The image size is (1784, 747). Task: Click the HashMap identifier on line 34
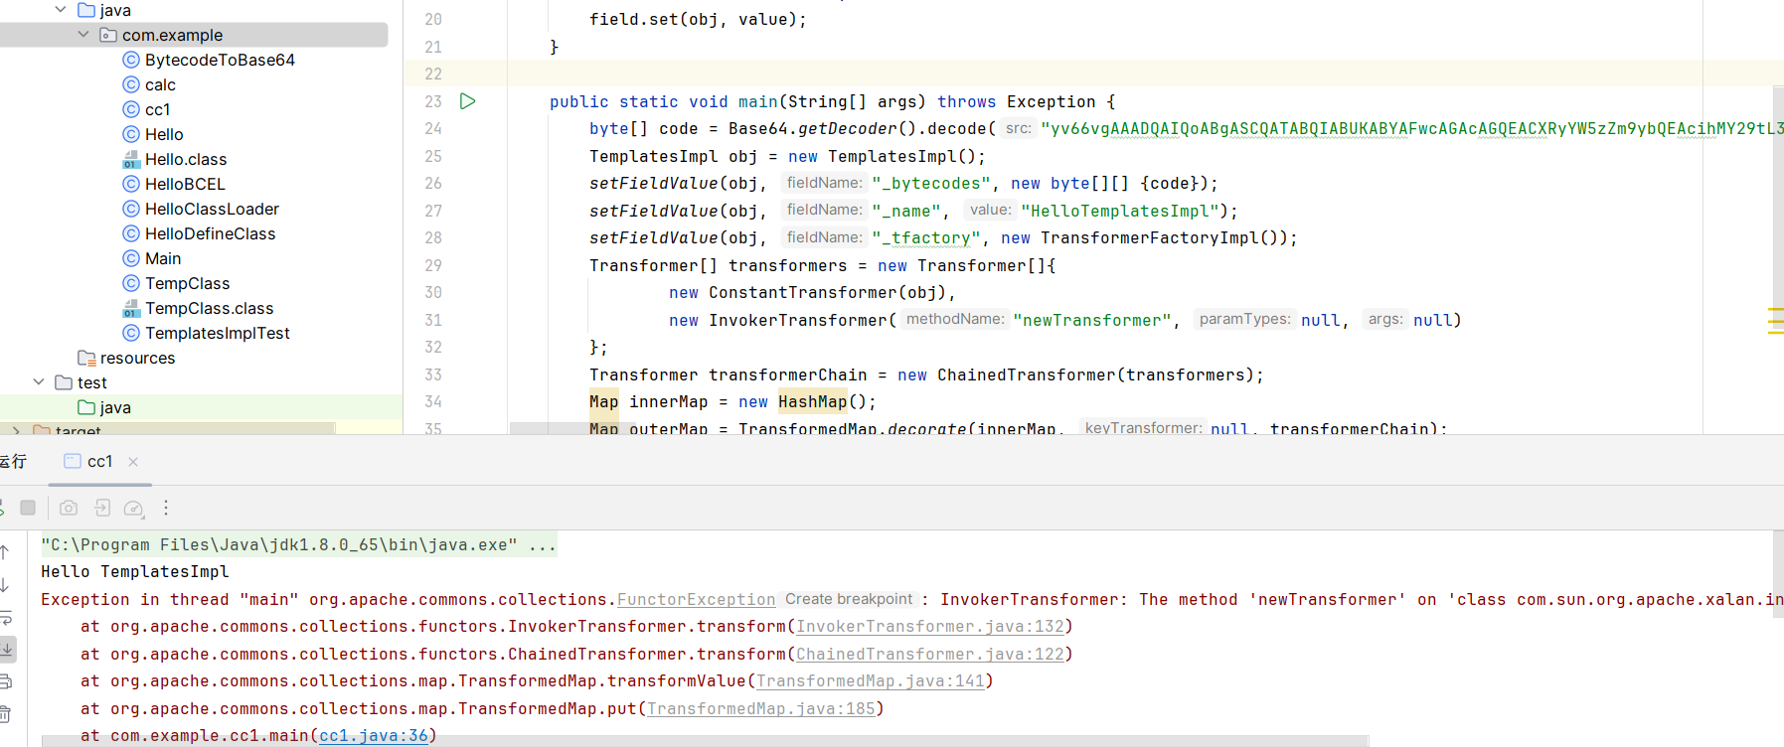(812, 401)
